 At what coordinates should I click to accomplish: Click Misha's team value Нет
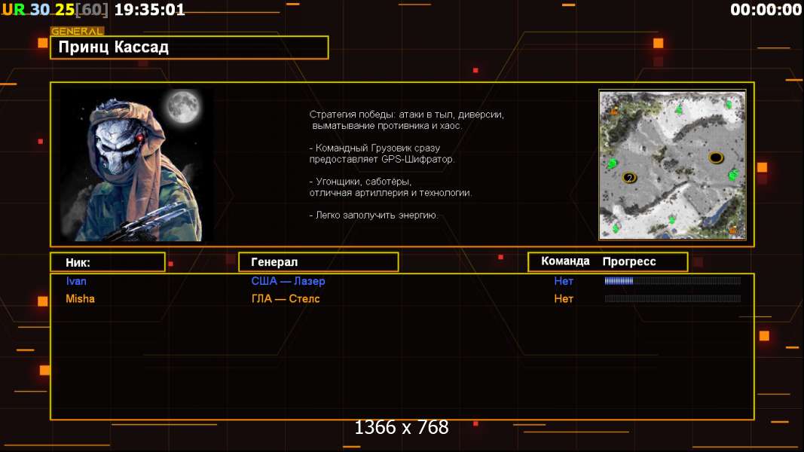click(x=564, y=299)
